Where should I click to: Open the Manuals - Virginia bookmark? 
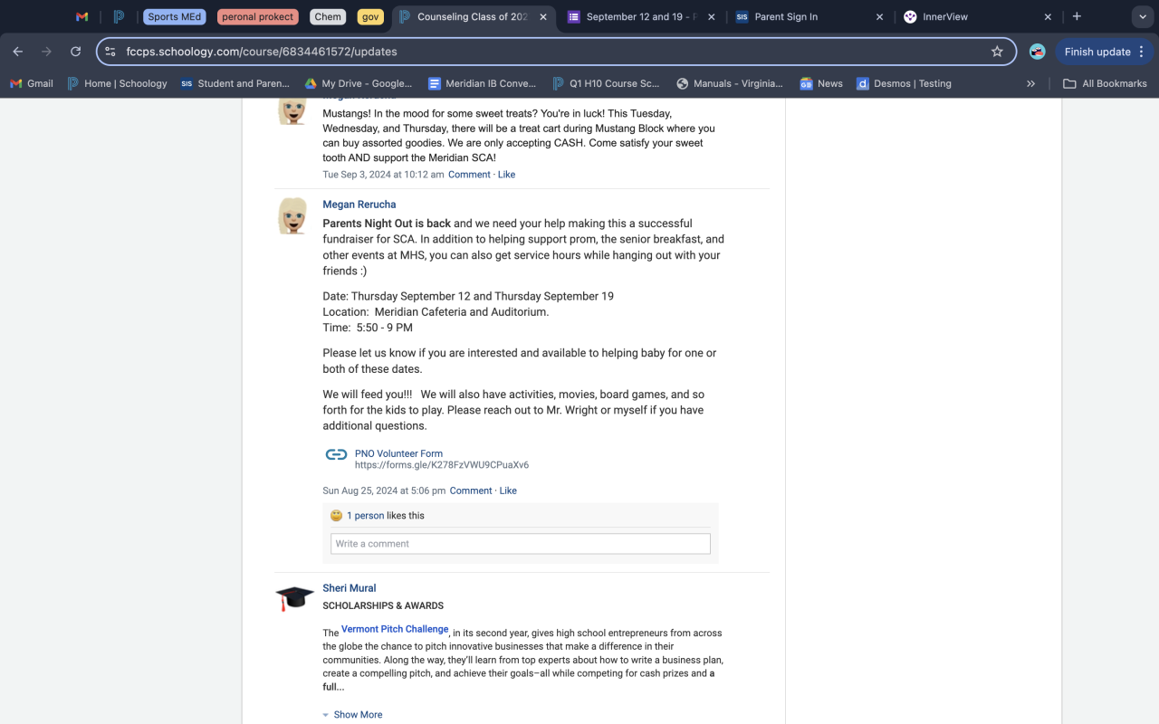[x=730, y=83]
